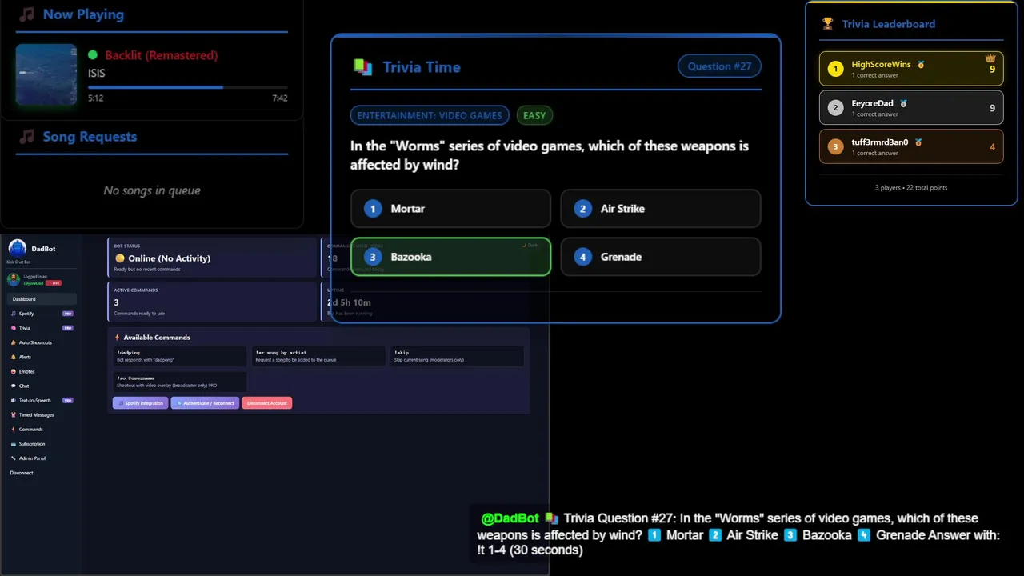Click the Spotify Integration button
This screenshot has width=1024, height=576.
141,403
